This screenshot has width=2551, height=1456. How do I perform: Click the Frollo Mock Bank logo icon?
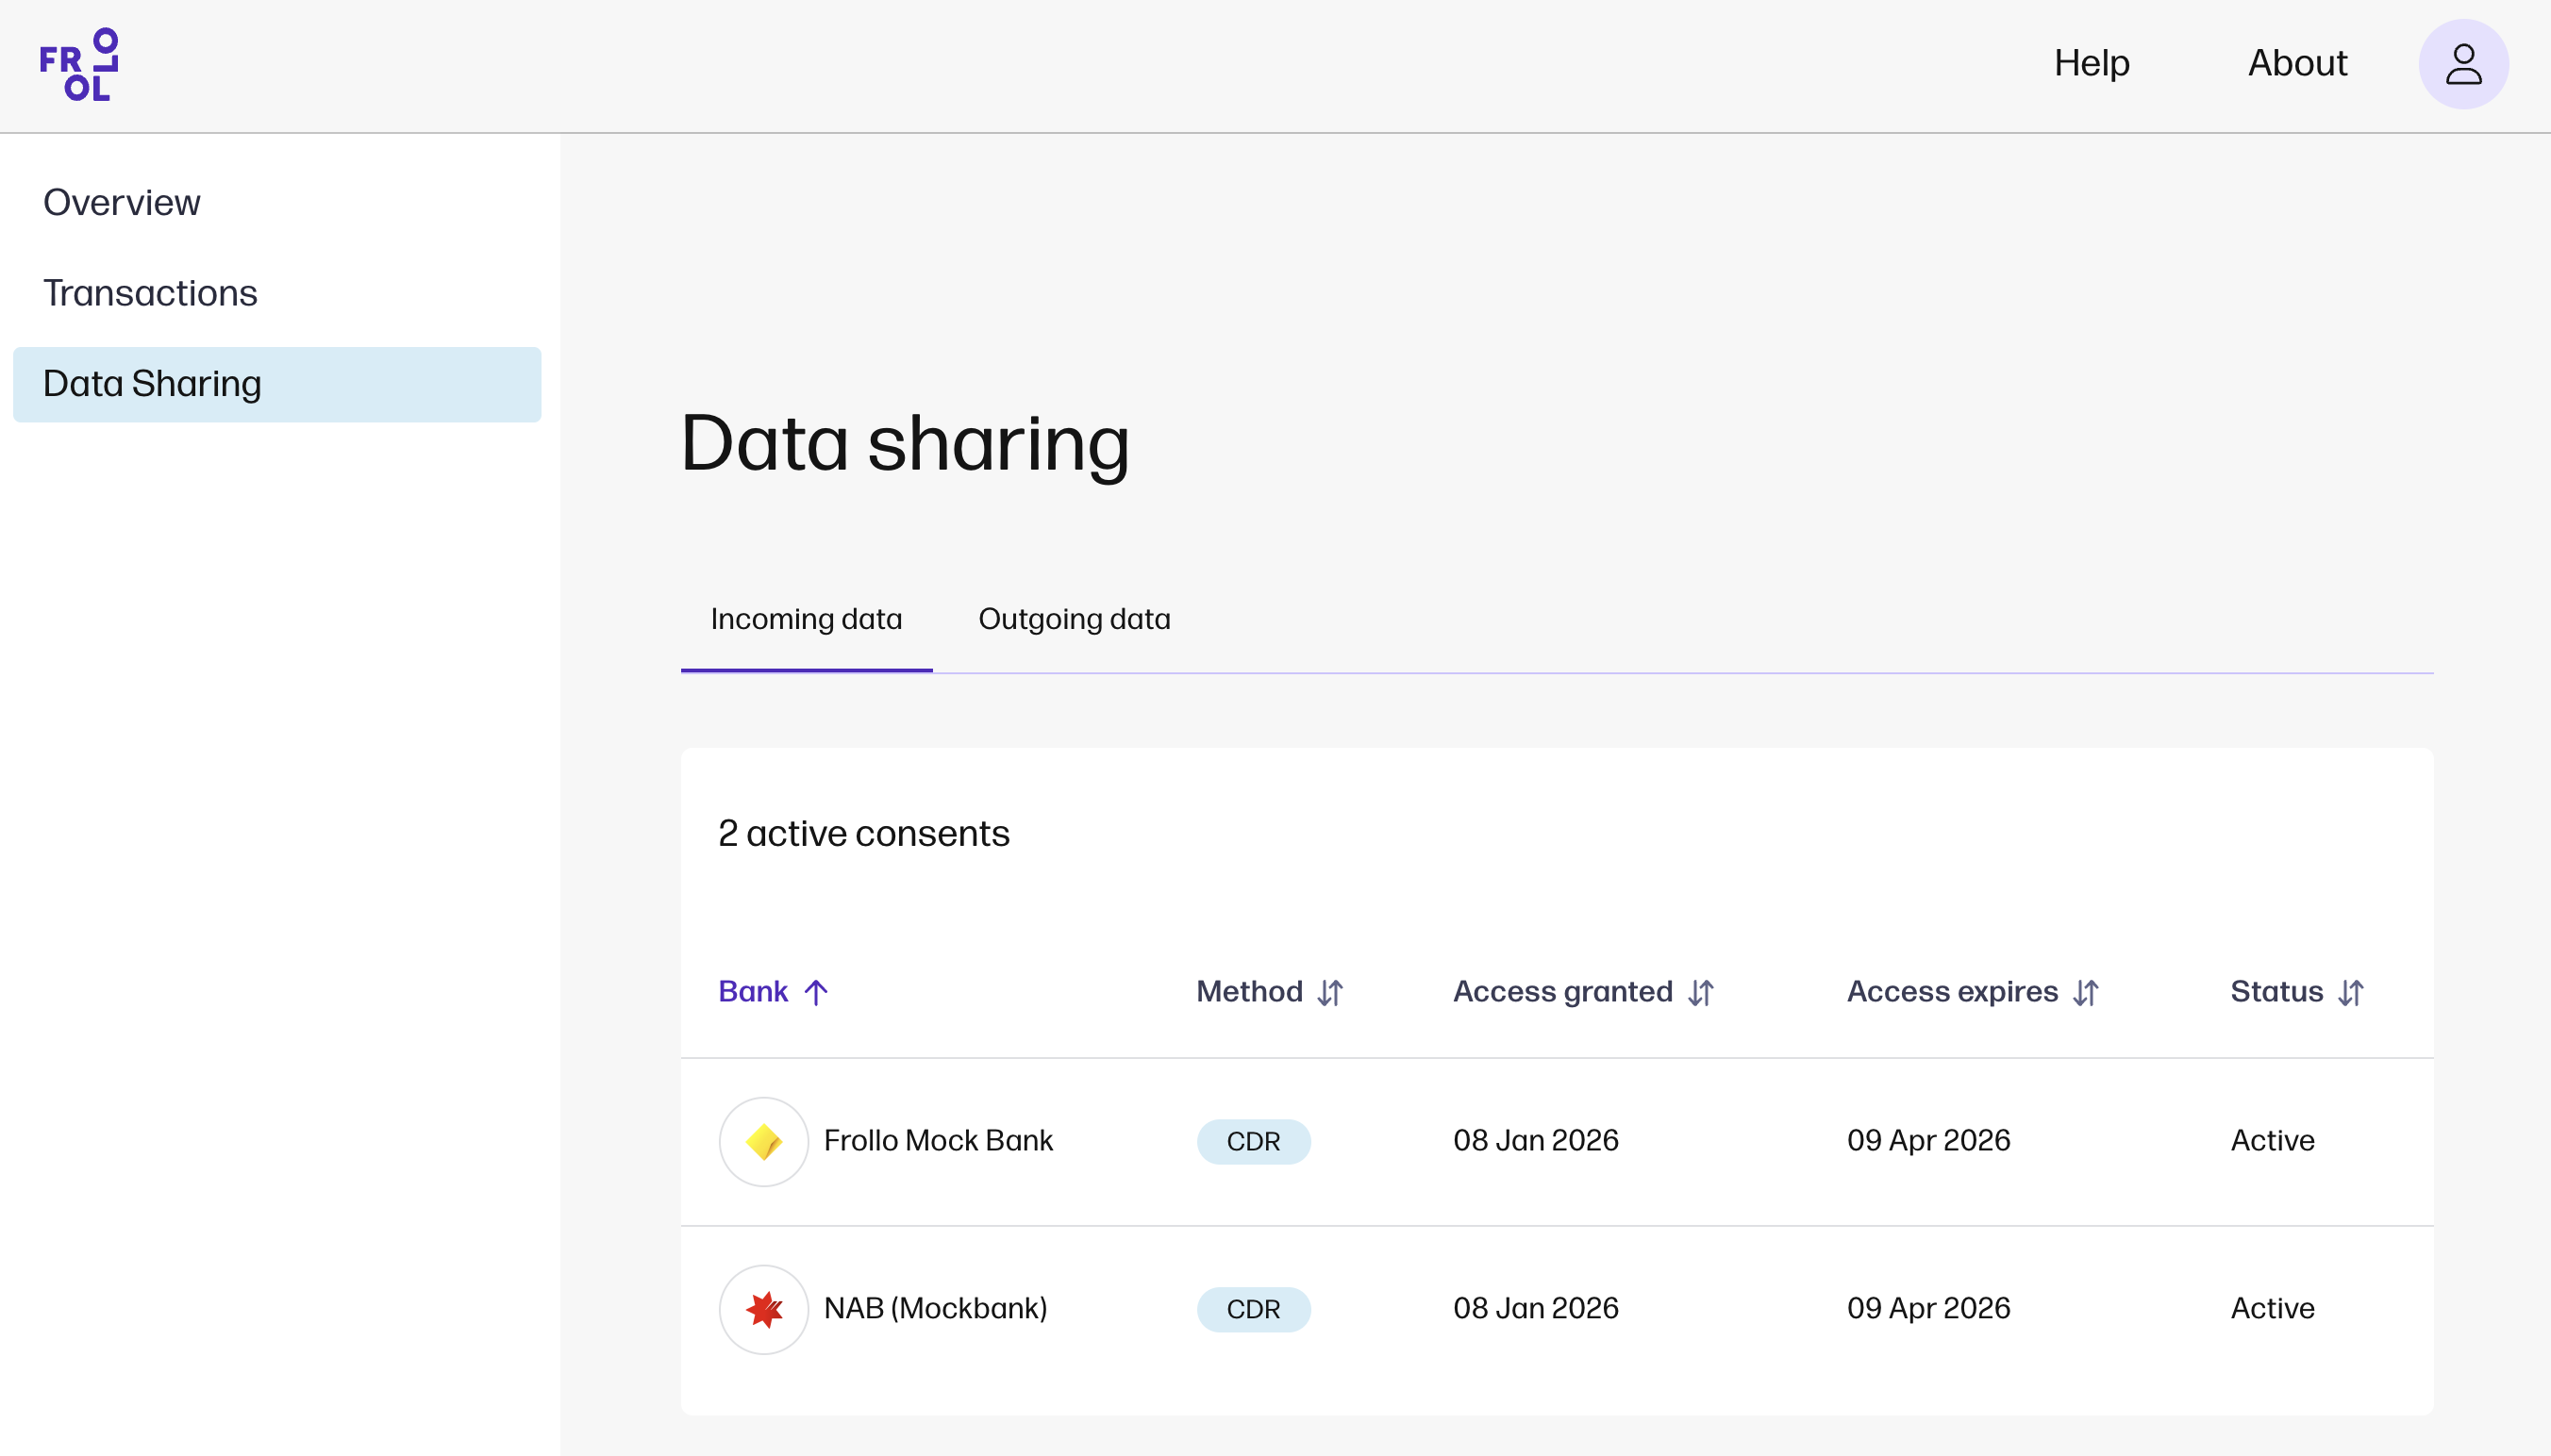click(763, 1141)
